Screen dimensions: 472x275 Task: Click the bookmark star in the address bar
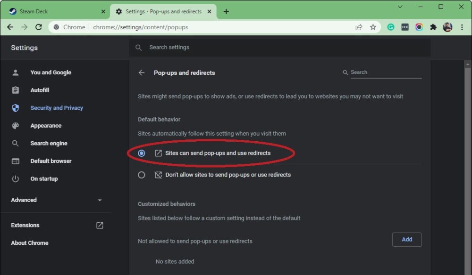373,27
